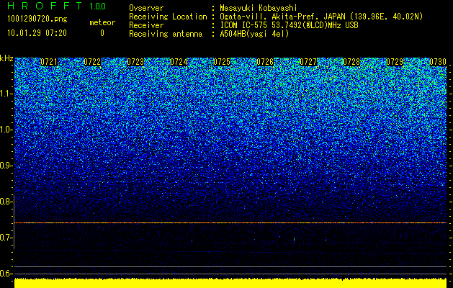Click the Receiver field label
Viewport: 453px width, 288px height.
pyautogui.click(x=146, y=25)
